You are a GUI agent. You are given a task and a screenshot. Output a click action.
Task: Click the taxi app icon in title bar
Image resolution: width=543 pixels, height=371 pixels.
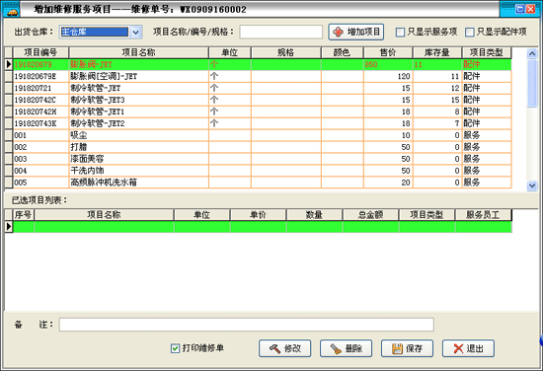tap(12, 10)
